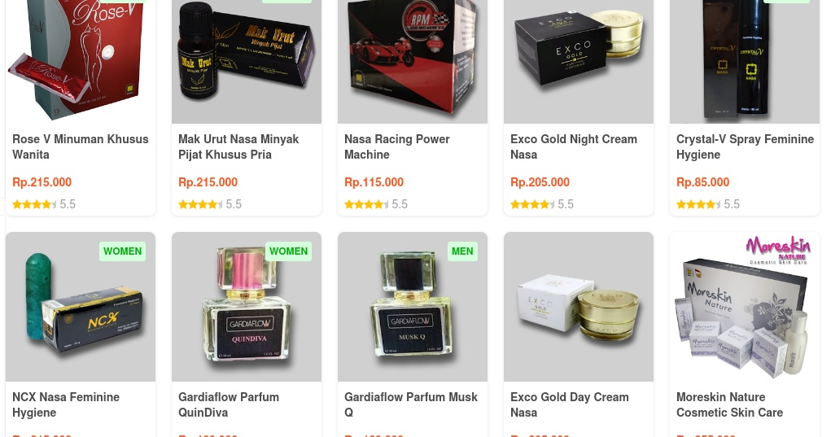Click the star rating under Nasa Racing Power Machine
Screen dimensions: 831x437
pos(367,204)
